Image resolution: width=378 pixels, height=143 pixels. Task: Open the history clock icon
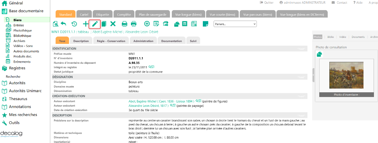coord(74,24)
